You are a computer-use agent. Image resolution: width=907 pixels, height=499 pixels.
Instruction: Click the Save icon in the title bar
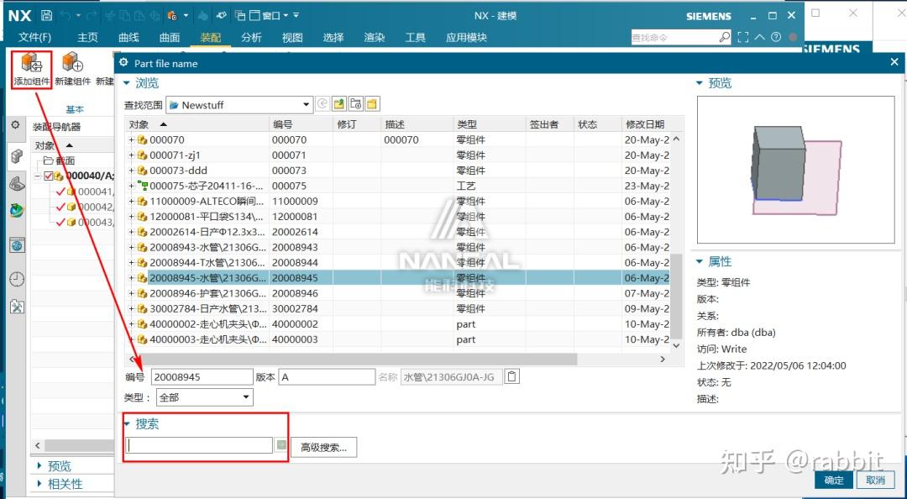click(47, 14)
